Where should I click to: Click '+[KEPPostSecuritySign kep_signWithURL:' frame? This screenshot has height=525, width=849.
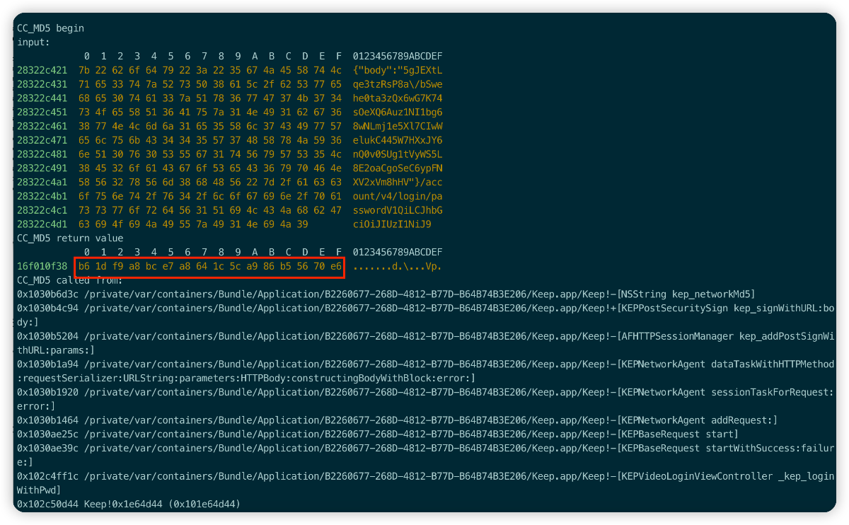(x=716, y=308)
